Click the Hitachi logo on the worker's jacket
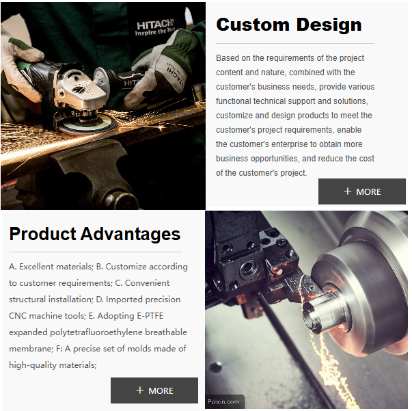This screenshot has width=412, height=411. pos(155,28)
